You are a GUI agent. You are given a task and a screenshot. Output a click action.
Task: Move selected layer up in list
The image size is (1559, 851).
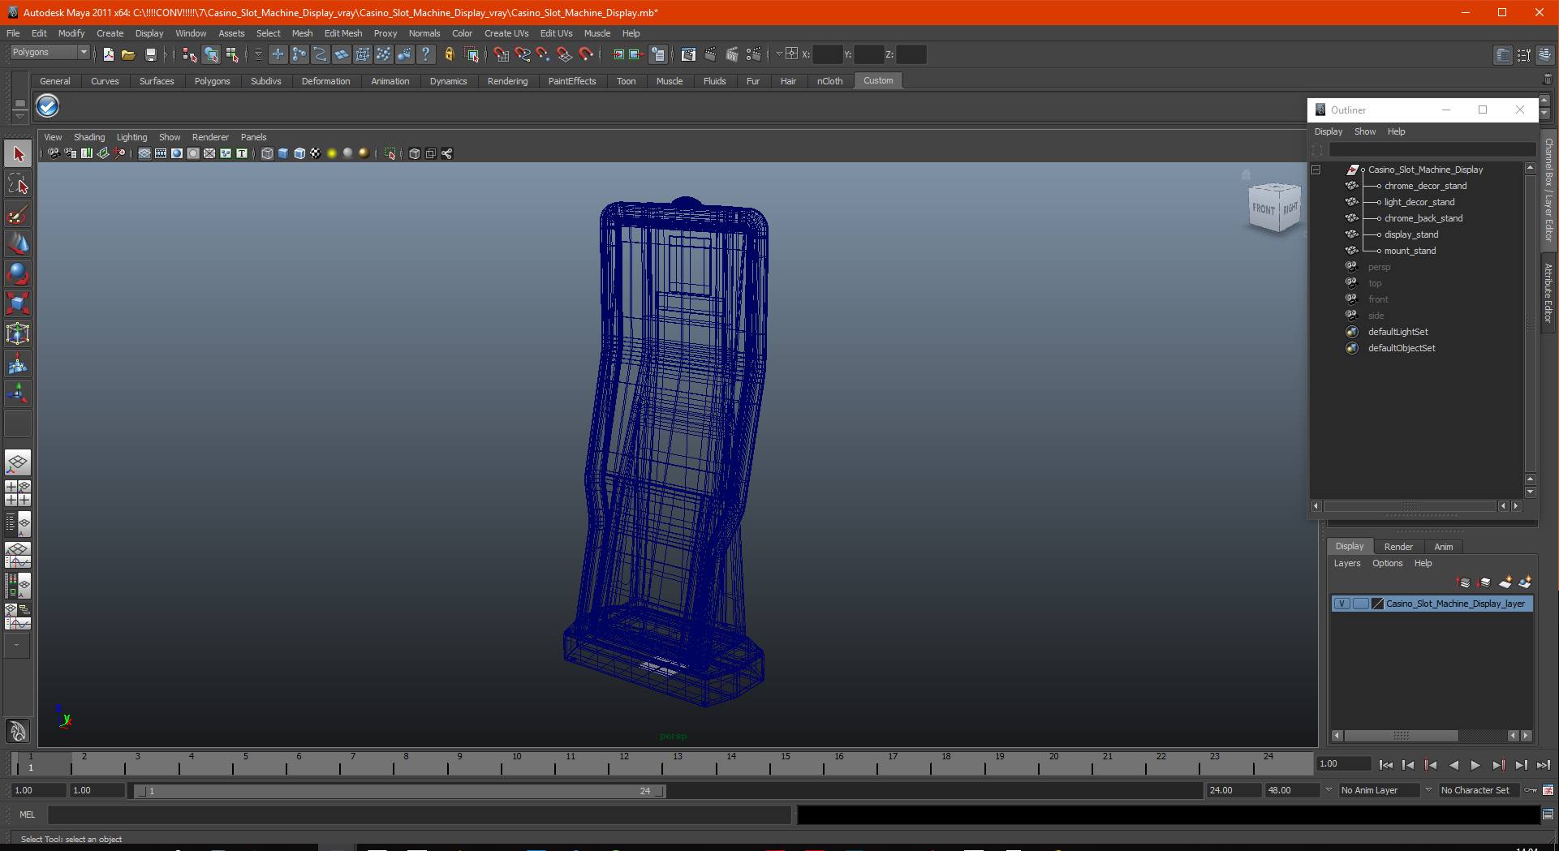click(x=1465, y=582)
